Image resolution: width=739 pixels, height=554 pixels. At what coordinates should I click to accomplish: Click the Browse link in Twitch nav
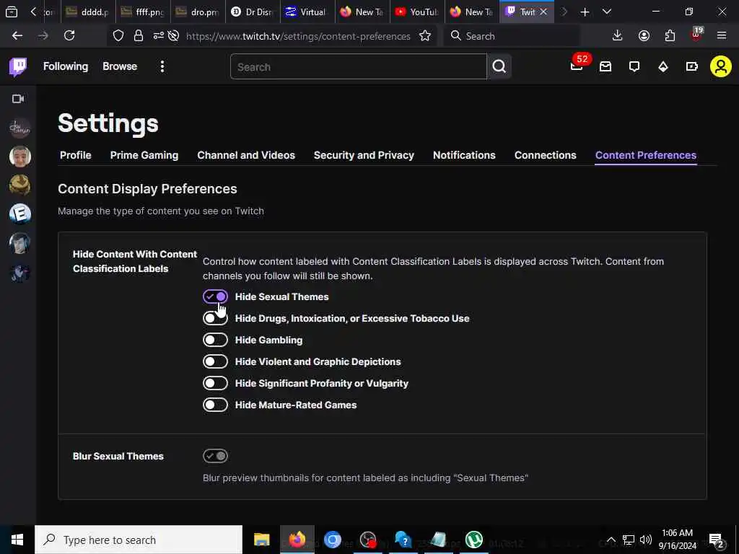[x=120, y=66]
